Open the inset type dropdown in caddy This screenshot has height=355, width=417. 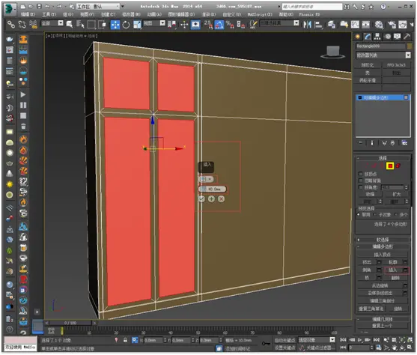pos(206,179)
